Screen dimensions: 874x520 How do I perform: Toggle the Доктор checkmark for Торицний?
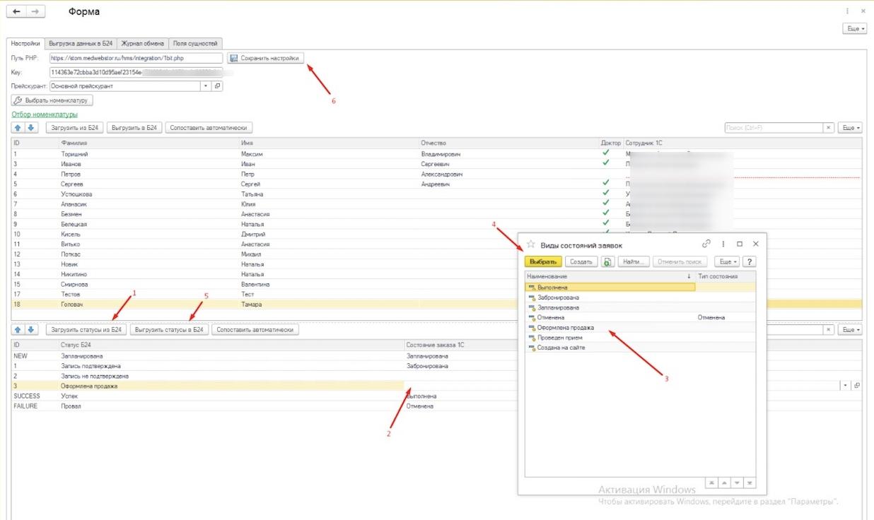coord(605,153)
